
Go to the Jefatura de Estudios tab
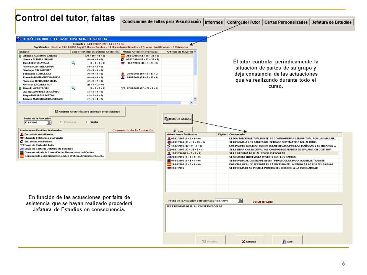coord(332,22)
